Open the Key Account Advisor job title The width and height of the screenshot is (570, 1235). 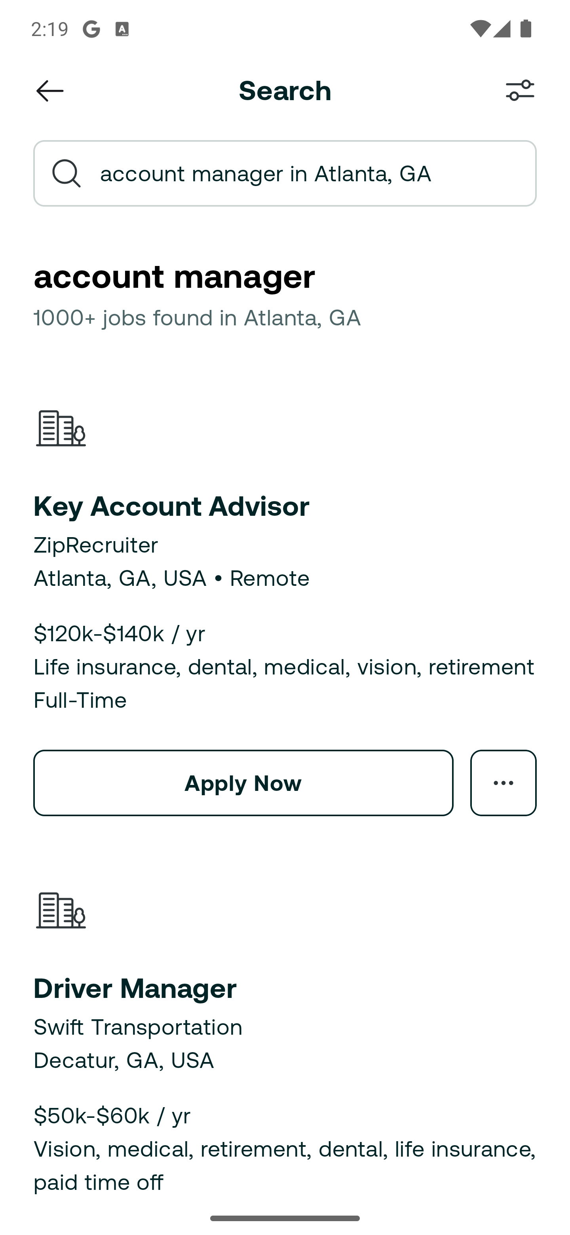pyautogui.click(x=171, y=506)
